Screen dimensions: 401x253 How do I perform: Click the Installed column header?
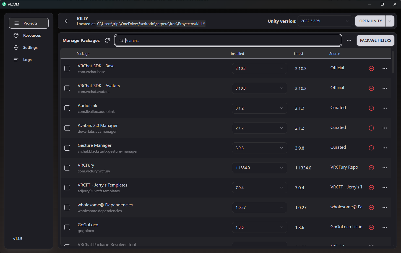238,54
